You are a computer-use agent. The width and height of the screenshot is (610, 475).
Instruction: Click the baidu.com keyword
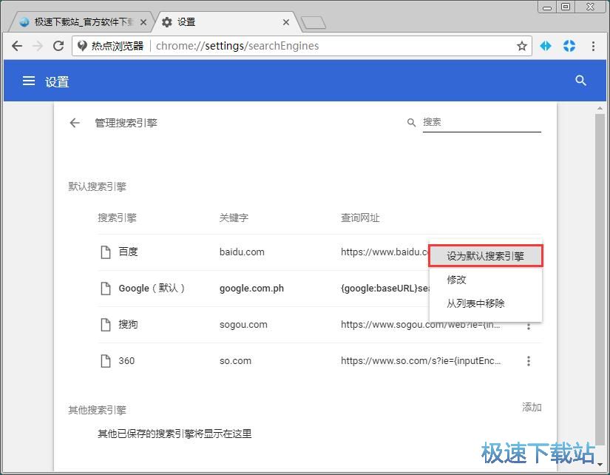[242, 252]
